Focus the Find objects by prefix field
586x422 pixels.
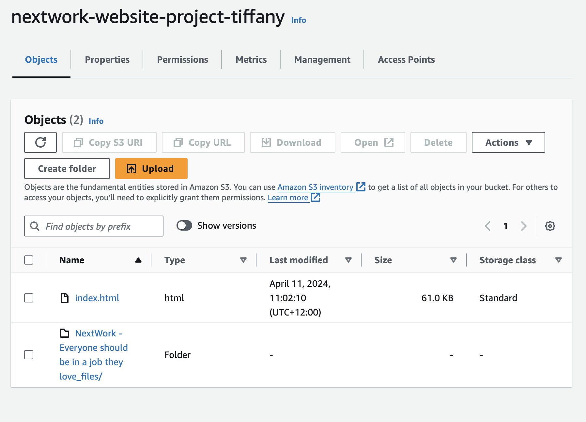tap(98, 226)
